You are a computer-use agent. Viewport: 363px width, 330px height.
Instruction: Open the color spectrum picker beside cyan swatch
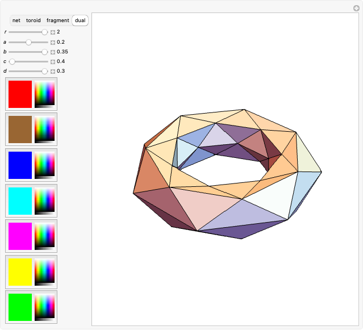[x=44, y=200]
